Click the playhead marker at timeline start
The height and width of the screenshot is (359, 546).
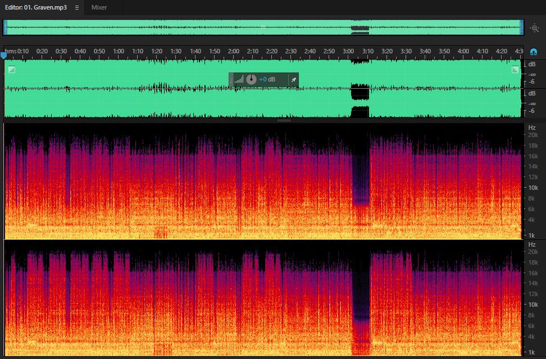tap(3, 55)
